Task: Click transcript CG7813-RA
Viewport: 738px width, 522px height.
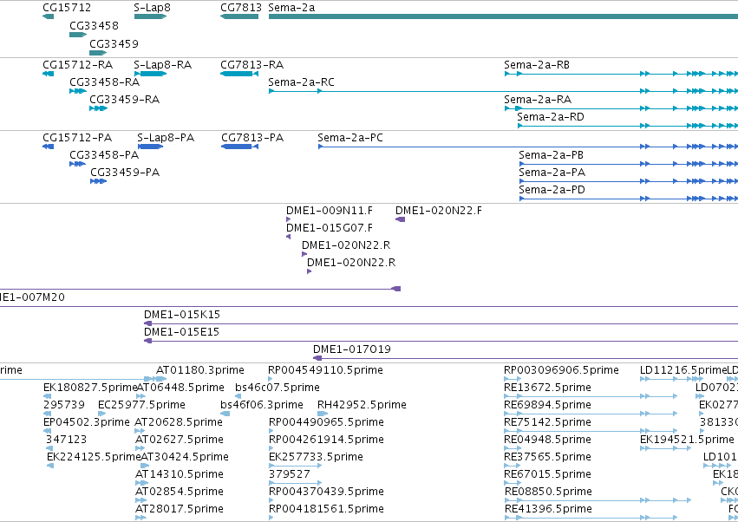Action: point(251,64)
